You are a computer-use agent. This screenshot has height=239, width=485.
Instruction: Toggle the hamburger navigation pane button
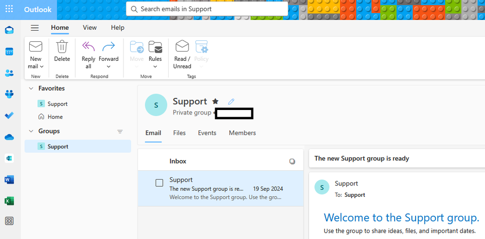click(x=35, y=28)
